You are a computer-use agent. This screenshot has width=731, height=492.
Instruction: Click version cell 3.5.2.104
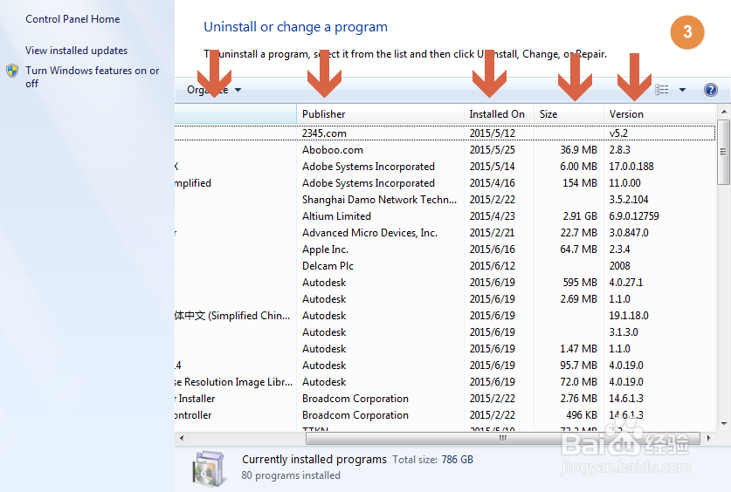click(x=629, y=200)
